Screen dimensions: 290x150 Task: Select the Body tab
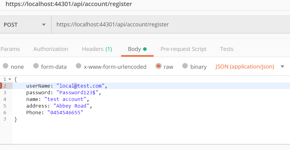pos(137,49)
